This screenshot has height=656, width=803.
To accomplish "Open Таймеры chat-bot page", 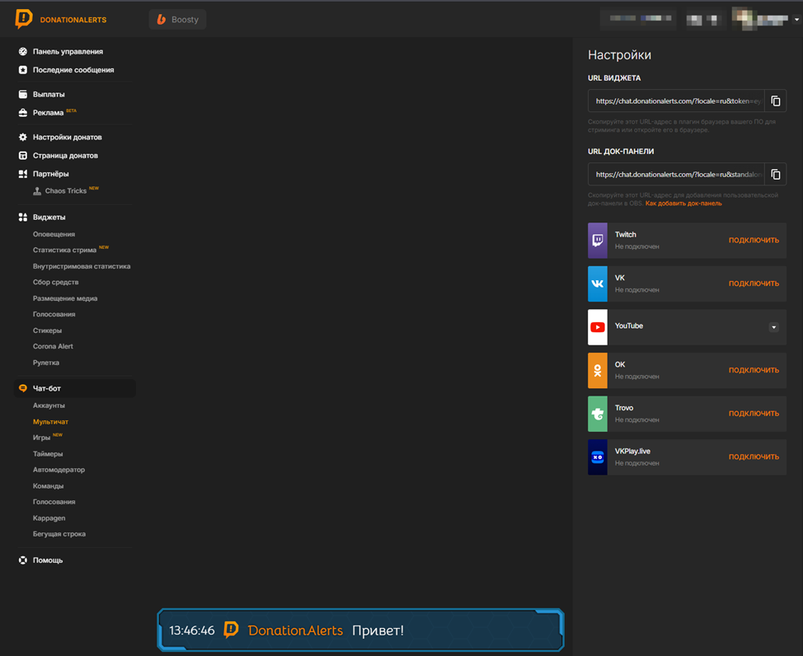I will (x=48, y=454).
